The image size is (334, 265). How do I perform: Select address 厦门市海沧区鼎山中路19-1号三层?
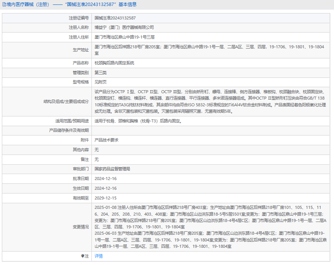point(124,37)
